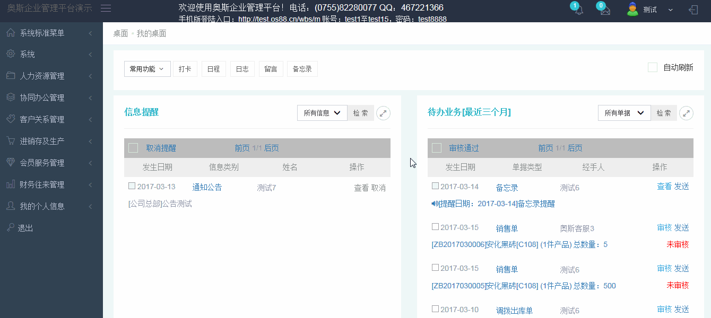Expand the 系统 sidebar chevron
The height and width of the screenshot is (318, 711).
coord(91,55)
